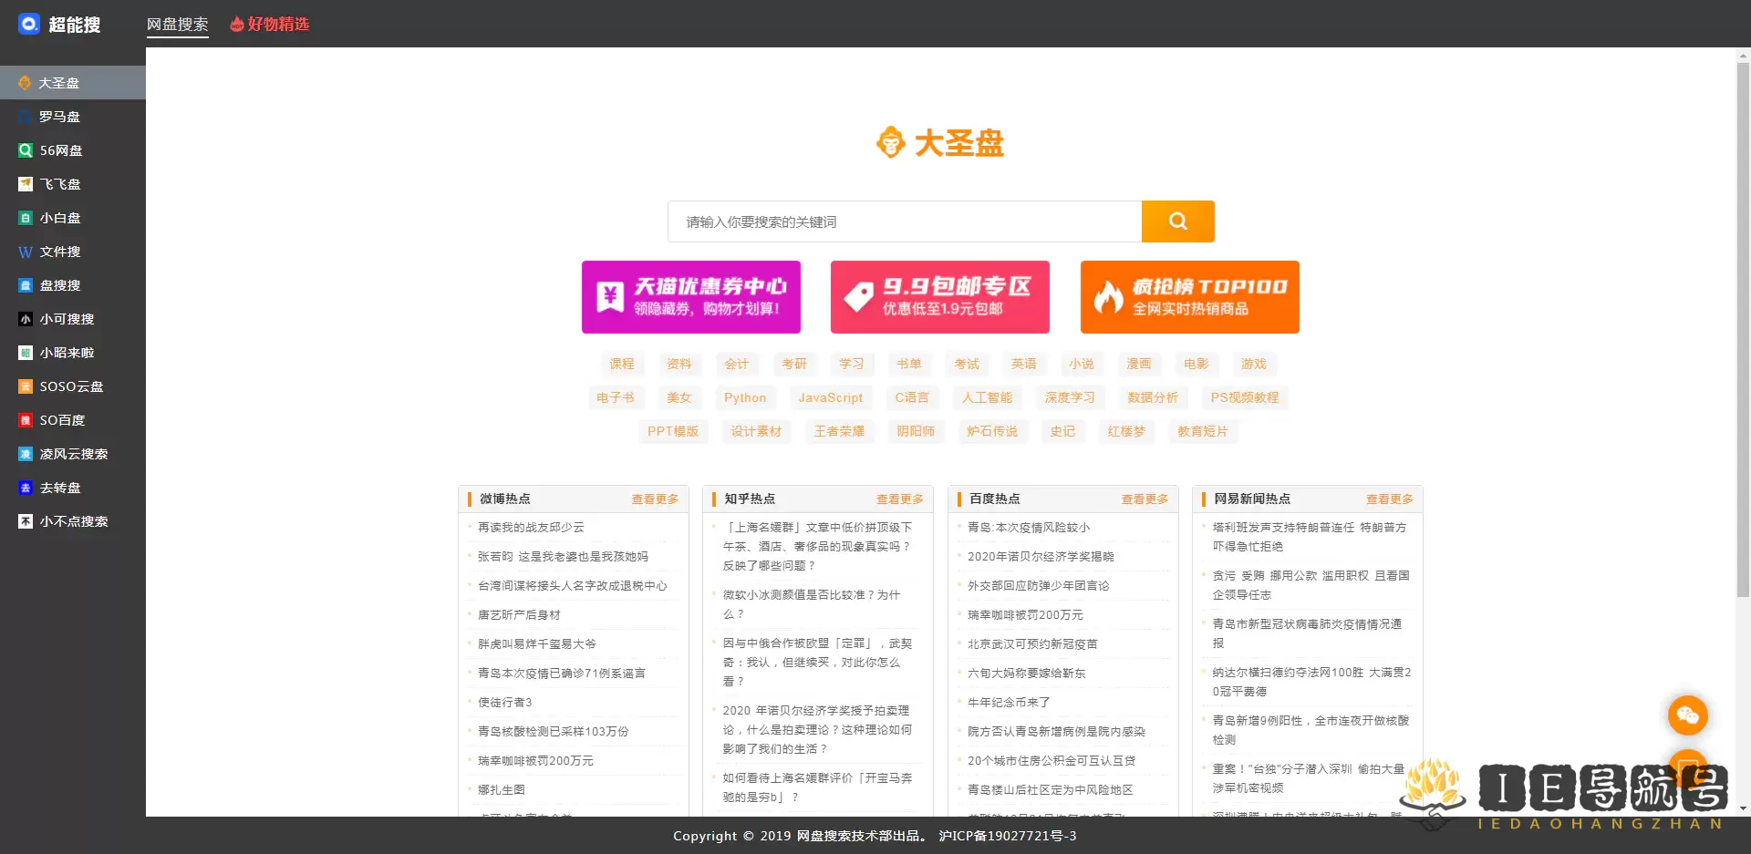Select the 炉石传说 keyword tag

(x=992, y=431)
